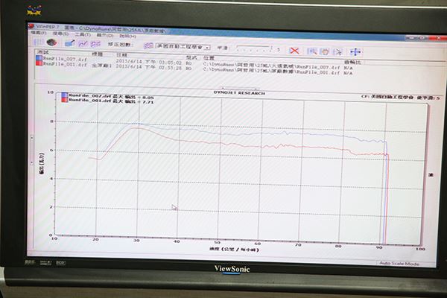Open the first menu in the menu bar
The height and width of the screenshot is (298, 447).
point(37,34)
